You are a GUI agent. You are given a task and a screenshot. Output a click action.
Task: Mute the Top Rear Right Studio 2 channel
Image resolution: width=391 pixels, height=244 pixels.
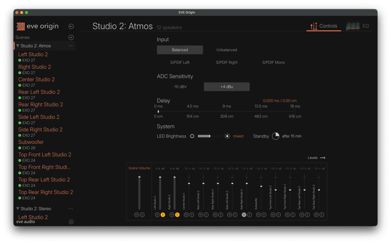(316, 215)
